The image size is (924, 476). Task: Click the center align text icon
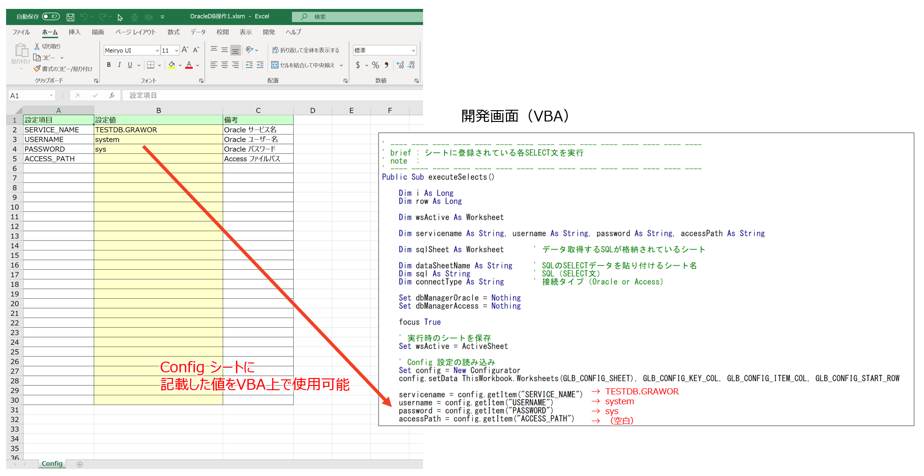225,65
